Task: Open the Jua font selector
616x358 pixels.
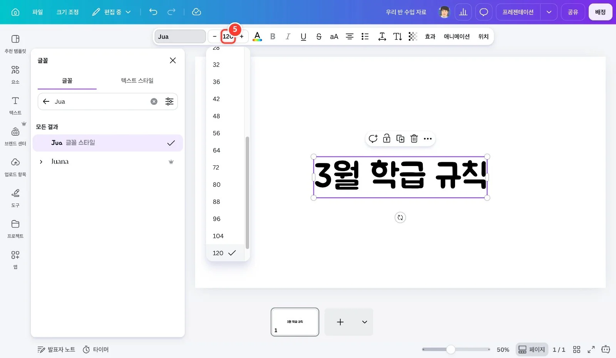Action: coord(180,37)
